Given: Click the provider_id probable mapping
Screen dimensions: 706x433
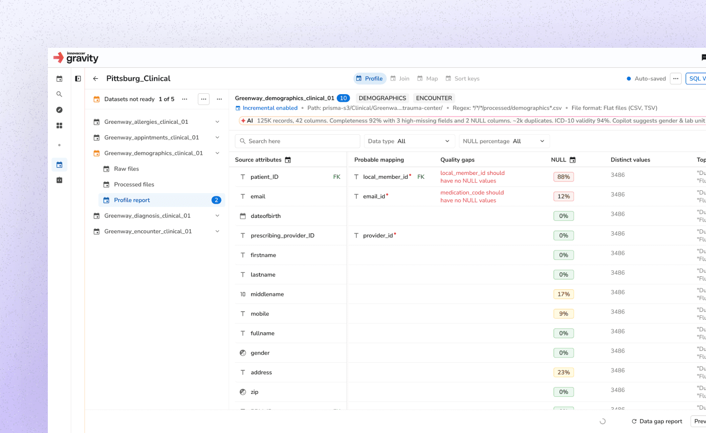Looking at the screenshot, I should pos(379,236).
